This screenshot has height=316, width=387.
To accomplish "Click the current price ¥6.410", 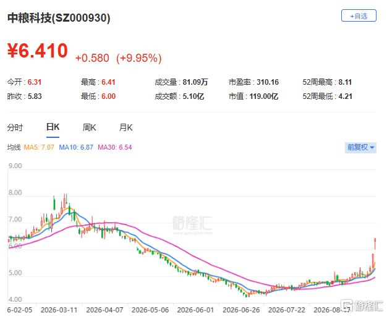I will coord(38,51).
